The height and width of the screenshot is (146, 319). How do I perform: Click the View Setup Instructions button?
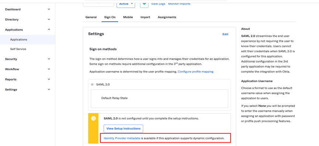123,129
